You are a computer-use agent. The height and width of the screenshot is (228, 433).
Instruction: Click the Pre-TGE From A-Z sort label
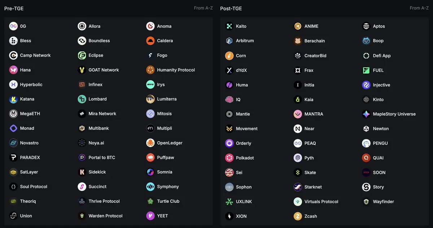tap(203, 8)
